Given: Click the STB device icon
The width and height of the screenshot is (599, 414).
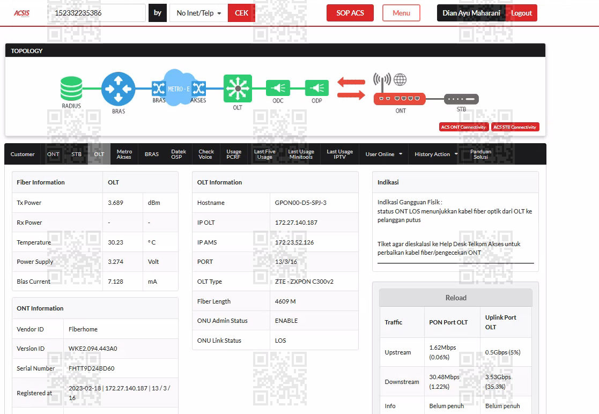Looking at the screenshot, I should (x=461, y=99).
